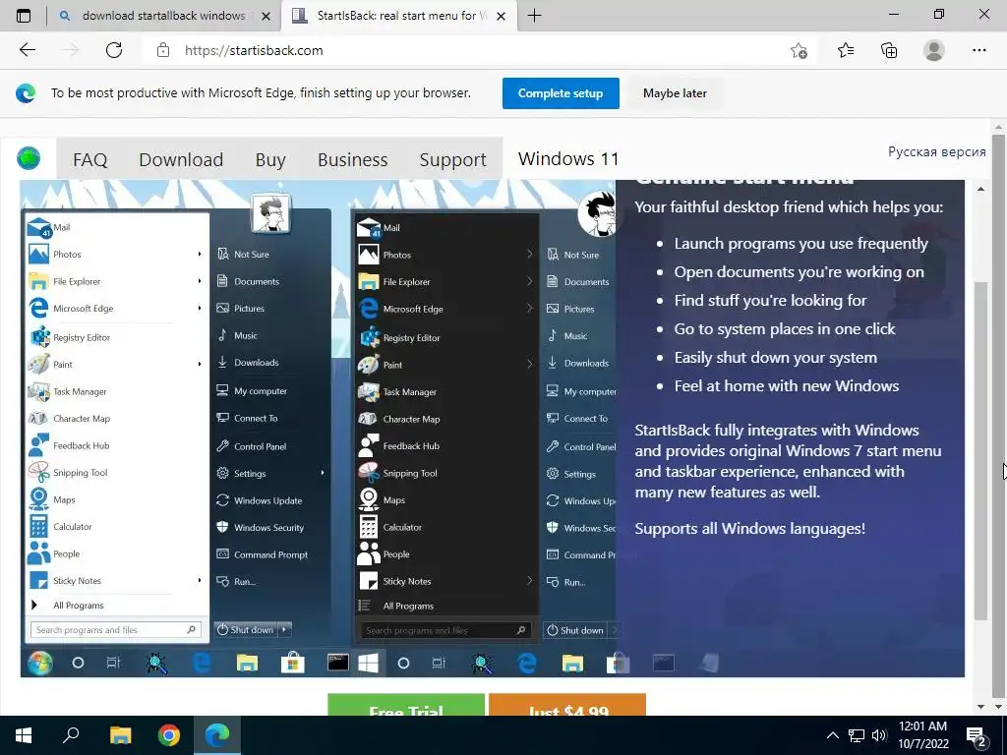The height and width of the screenshot is (755, 1007).
Task: Switch to download startallback windows tab
Action: tap(164, 16)
